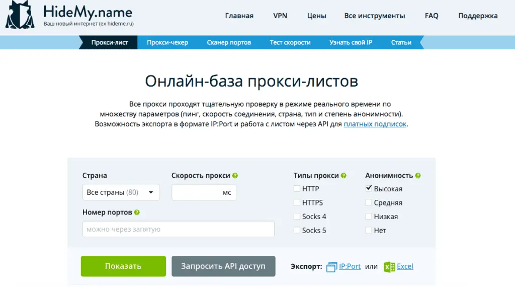The image size is (515, 287).
Task: Click help icon next to Номер портов
Action: tap(137, 212)
